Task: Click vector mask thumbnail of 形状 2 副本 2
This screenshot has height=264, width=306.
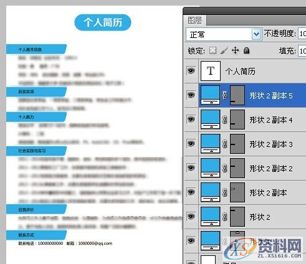Action: [237, 168]
